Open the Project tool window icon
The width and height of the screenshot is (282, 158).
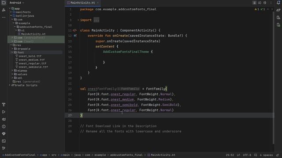(4, 3)
